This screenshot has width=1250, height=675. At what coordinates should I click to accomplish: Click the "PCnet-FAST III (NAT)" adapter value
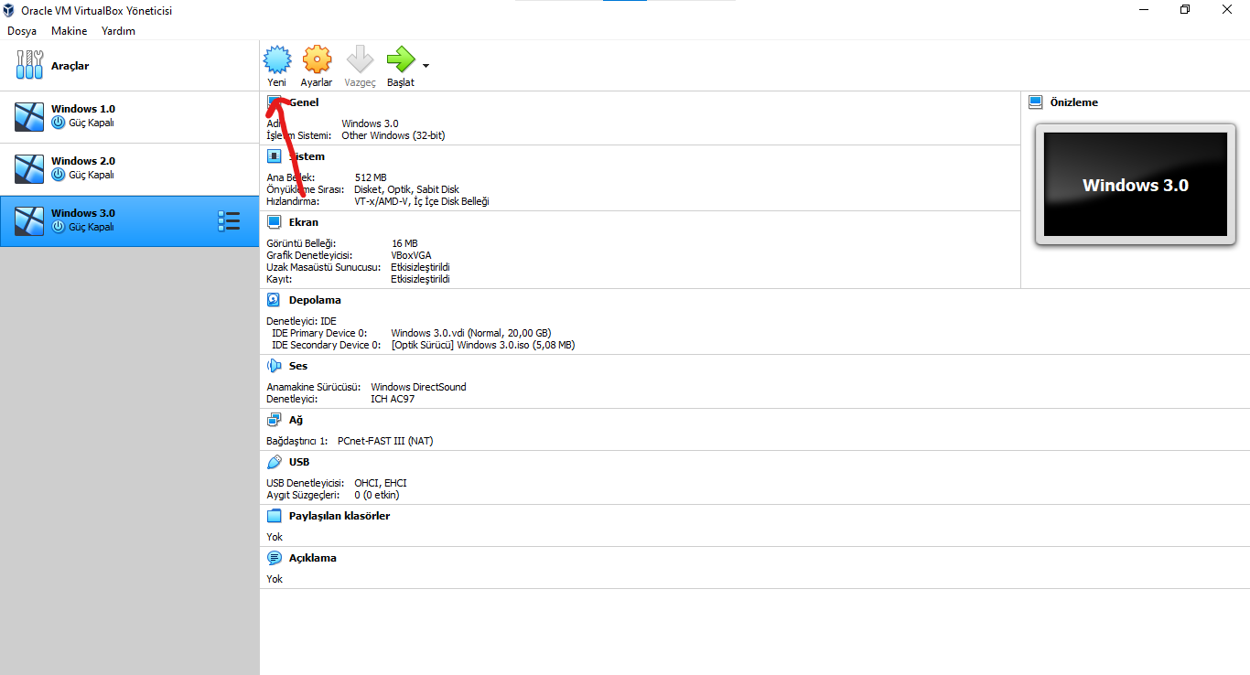click(385, 441)
